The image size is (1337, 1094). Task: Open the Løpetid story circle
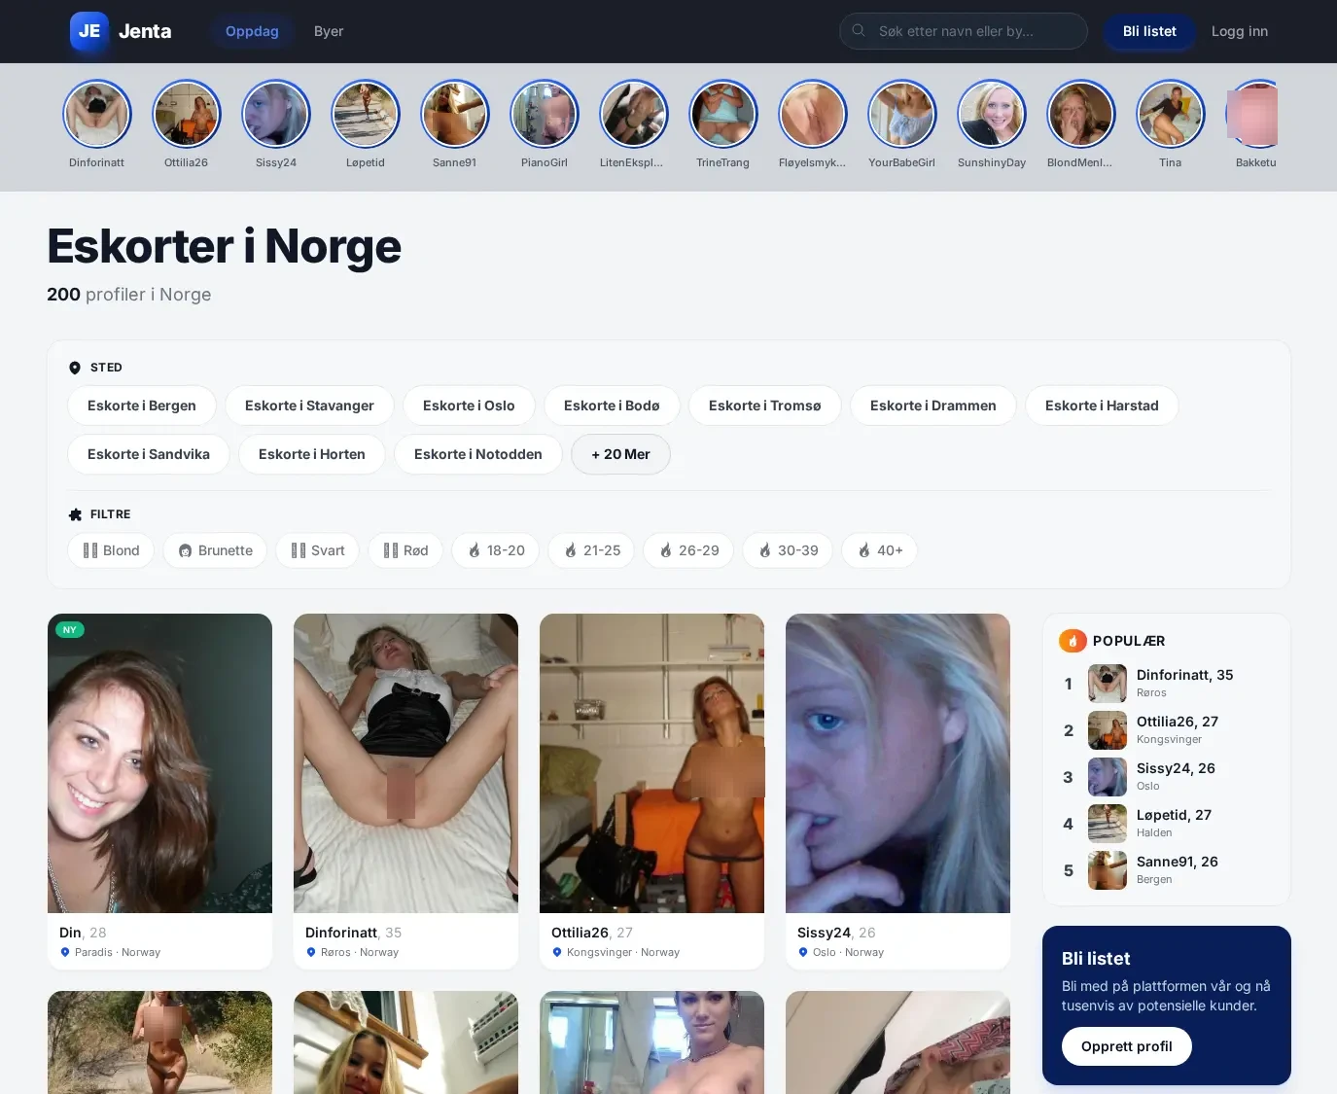[366, 114]
